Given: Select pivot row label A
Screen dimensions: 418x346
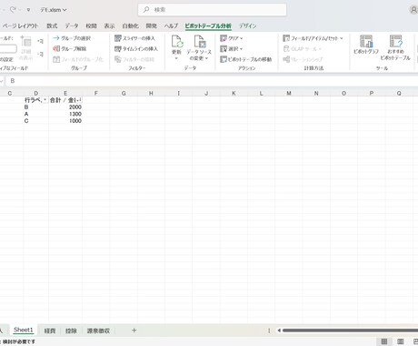Looking at the screenshot, I should 36,114.
